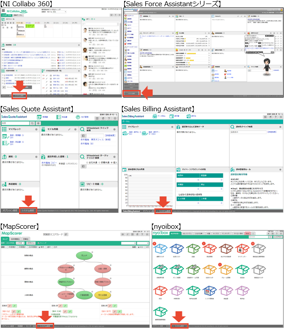The image size is (284, 329).
Task: Open オプション設定 in Sales Quote Assistant footer
Action: (10, 211)
